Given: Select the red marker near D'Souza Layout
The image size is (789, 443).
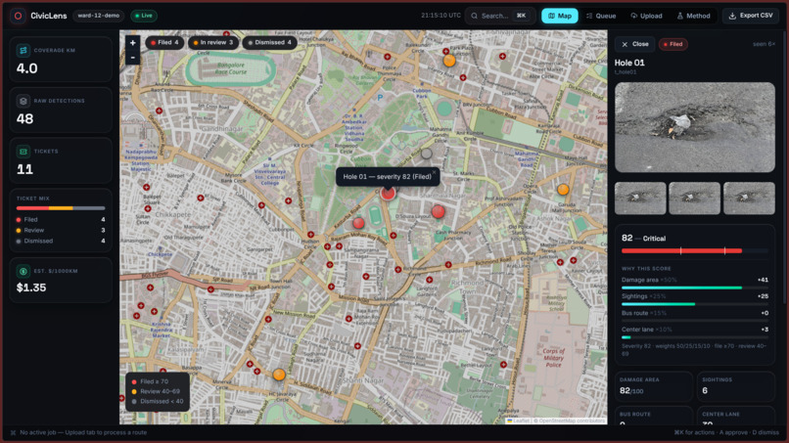Looking at the screenshot, I should pyautogui.click(x=439, y=211).
